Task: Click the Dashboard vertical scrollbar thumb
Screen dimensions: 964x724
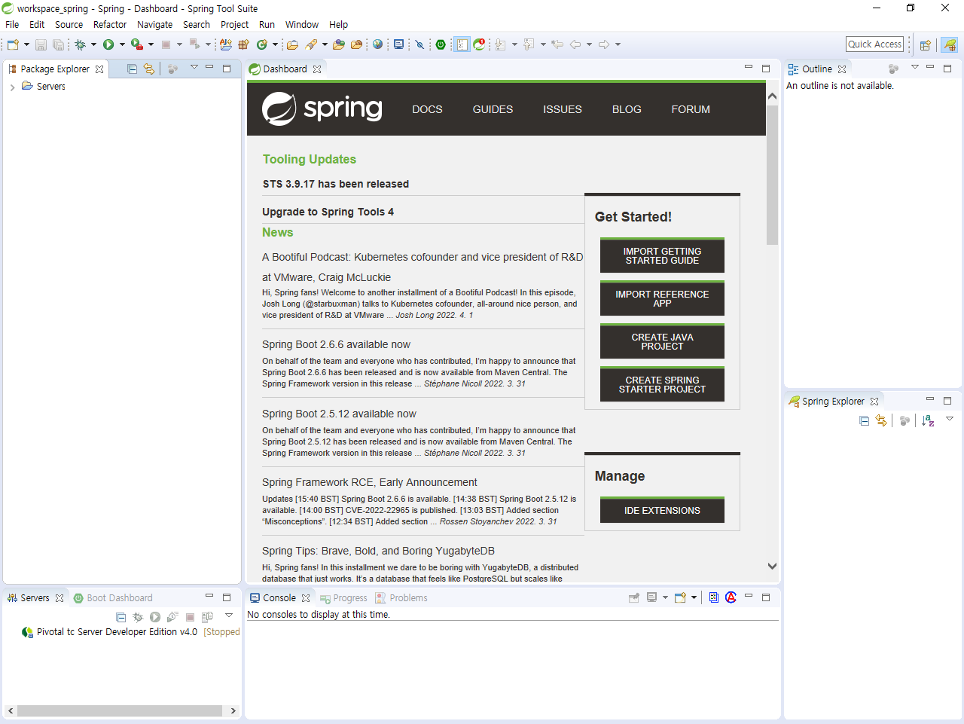Action: click(x=772, y=175)
